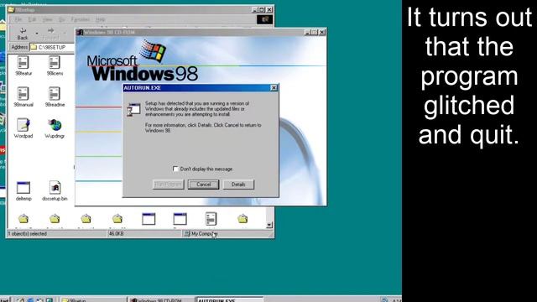Viewport: 537px width, 302px height.
Task: Open the View menu in folder window
Action: 48,19
